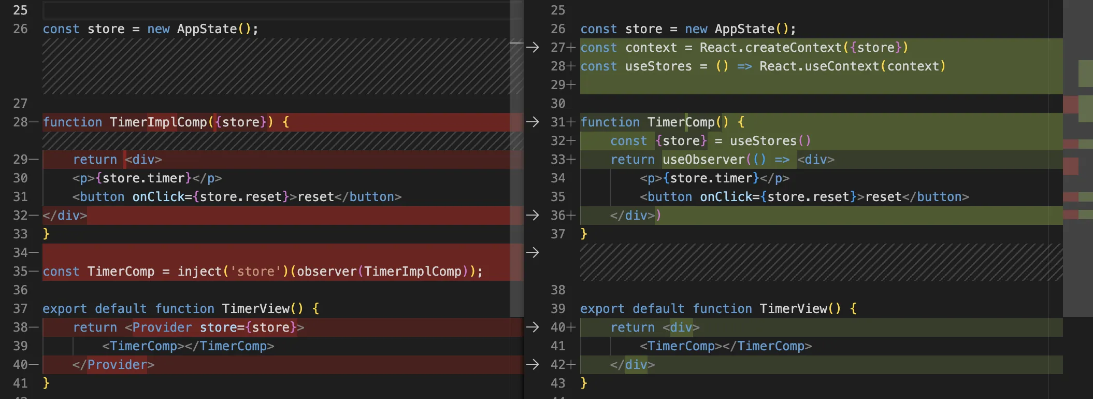
Task: Click button onClick line 35 in modified pane
Action: click(805, 197)
